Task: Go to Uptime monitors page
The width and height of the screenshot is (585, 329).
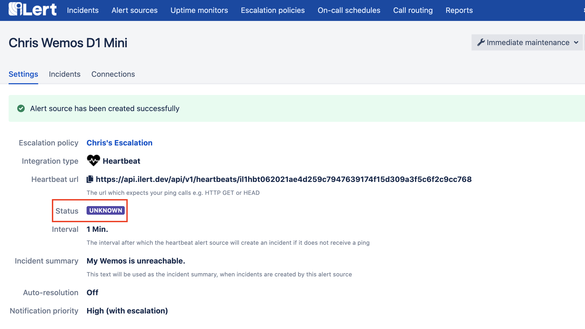Action: tap(199, 10)
